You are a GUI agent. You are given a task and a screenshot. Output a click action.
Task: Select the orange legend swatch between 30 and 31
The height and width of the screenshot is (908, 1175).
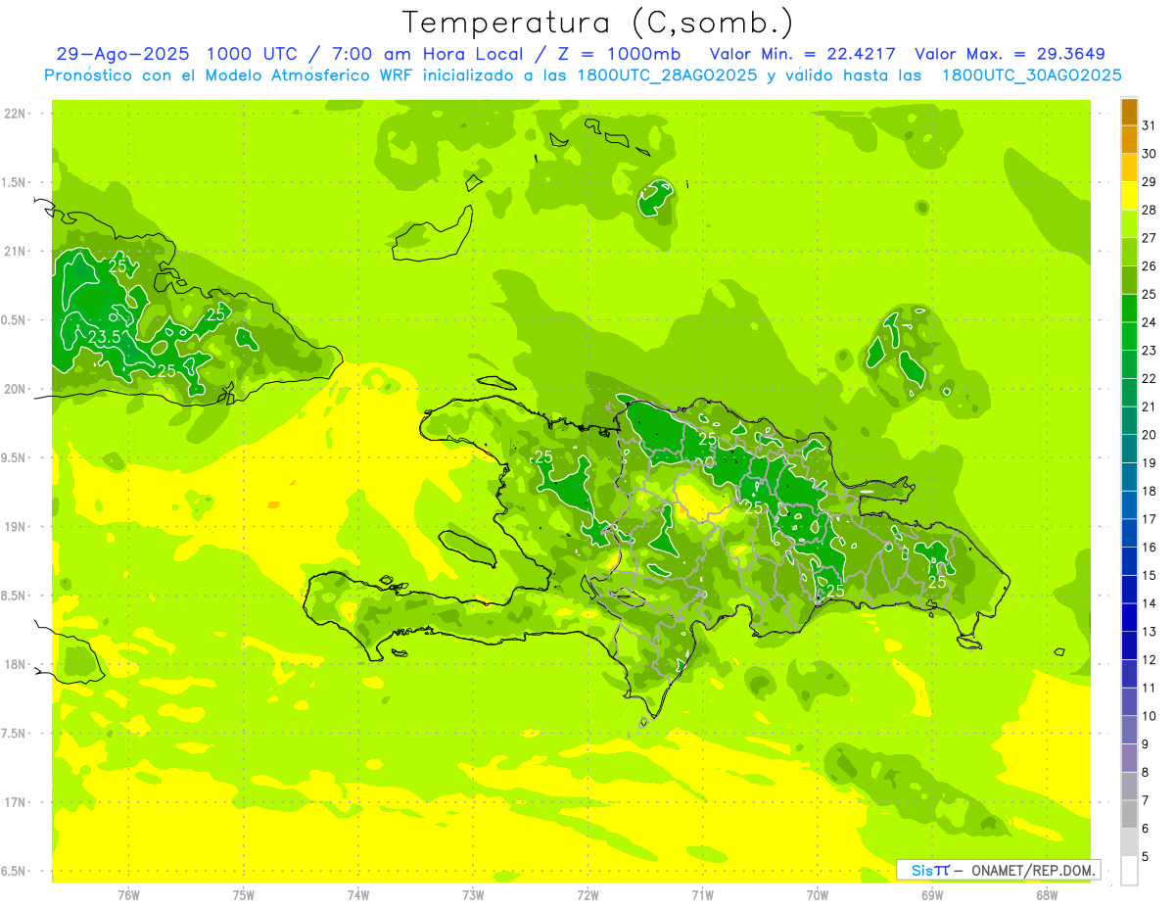coord(1129,140)
